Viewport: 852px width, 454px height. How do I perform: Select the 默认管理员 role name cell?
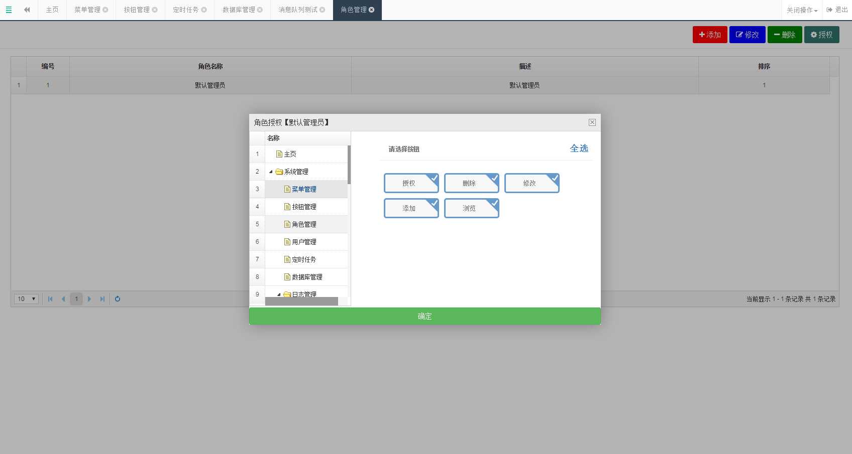click(x=210, y=85)
